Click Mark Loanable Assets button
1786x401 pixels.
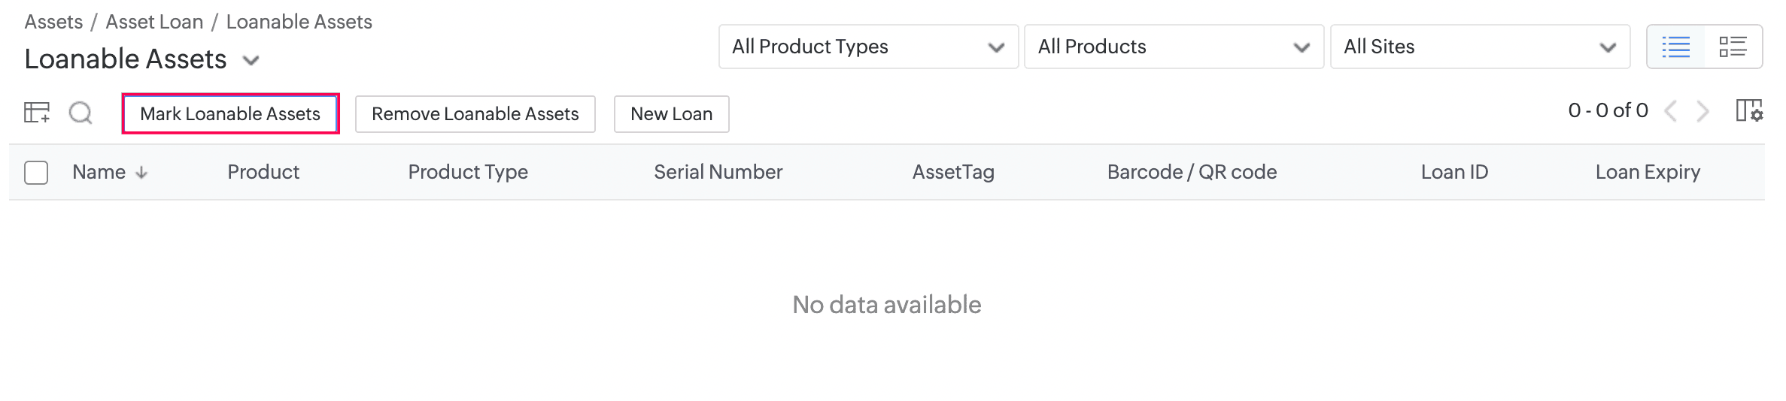(x=230, y=113)
